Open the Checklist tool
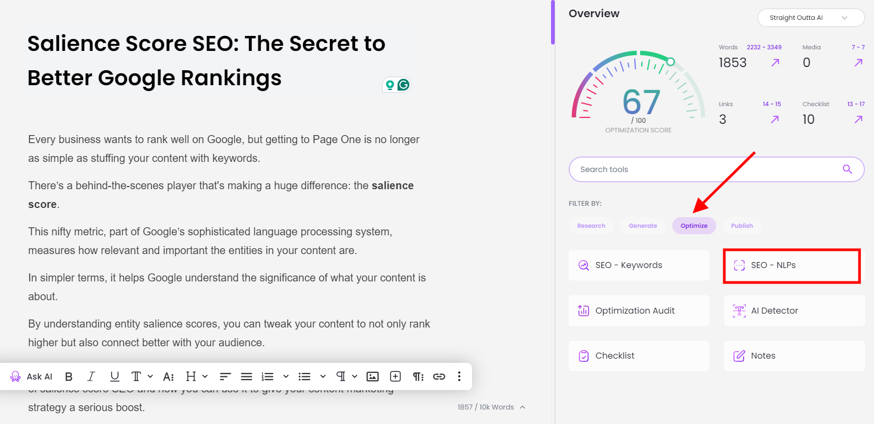 click(639, 356)
